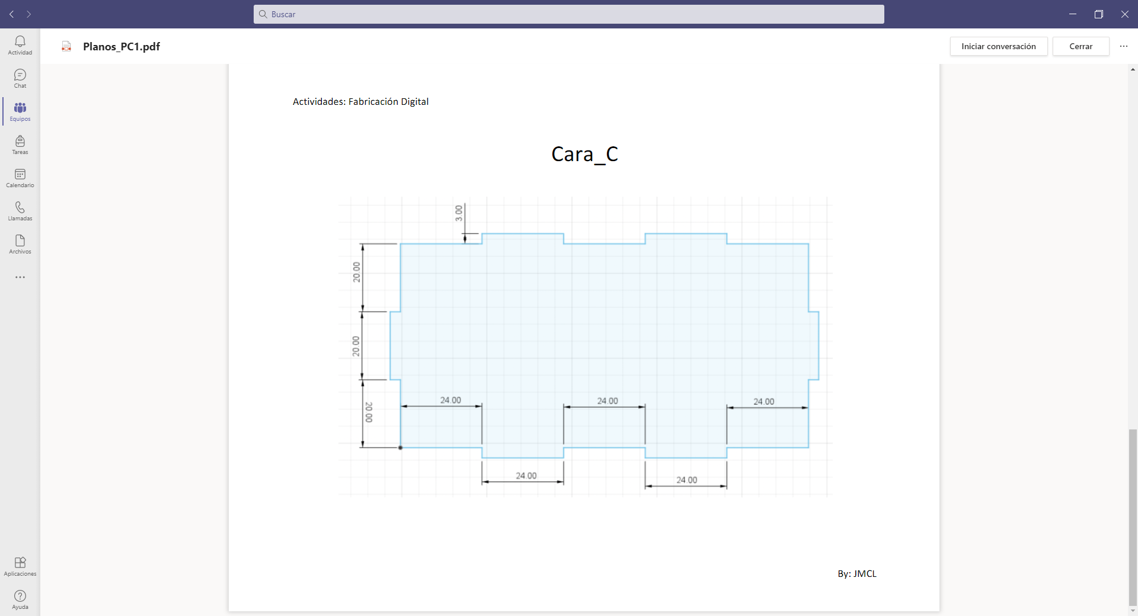Click scrollbar up arrow of PDF viewer

coord(1133,69)
